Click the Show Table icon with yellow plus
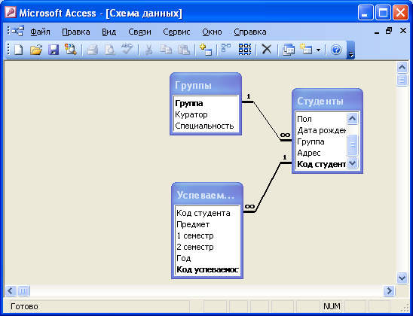Screen dimensions: 413x316 tap(206, 50)
